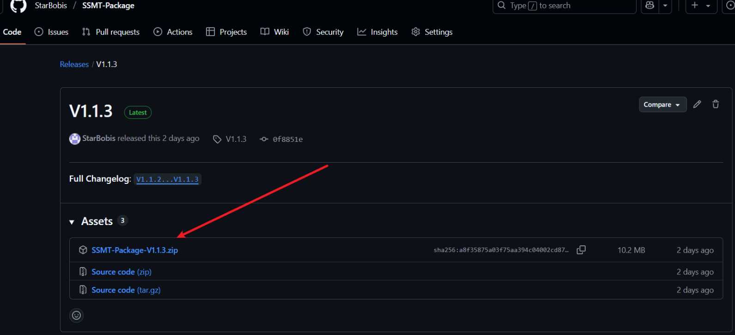Download SSMT-Package-V1.1.3.zip
Screen dimensions: 735x335
(134, 250)
